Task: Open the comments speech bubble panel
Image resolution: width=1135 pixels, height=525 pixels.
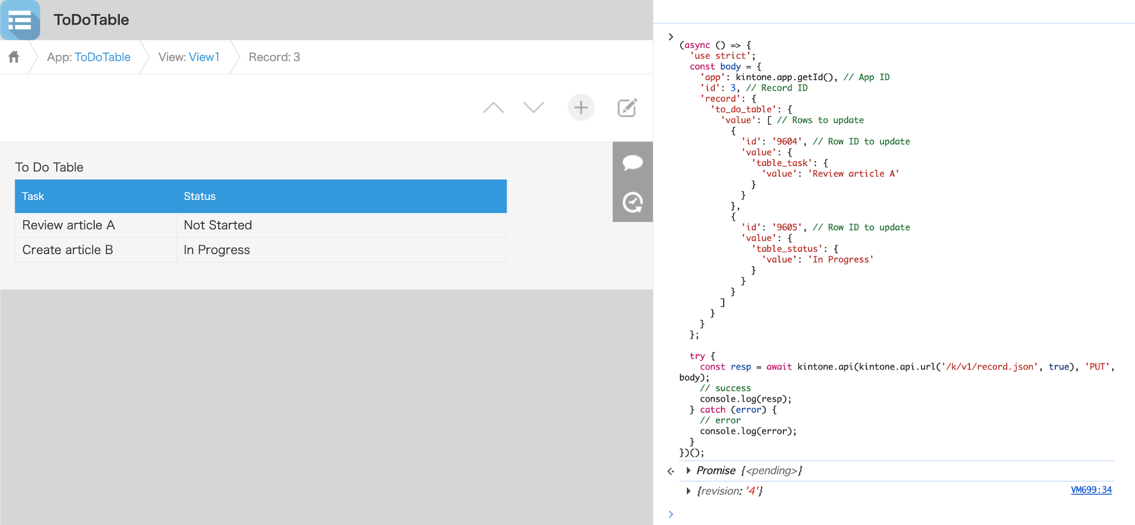Action: (632, 162)
